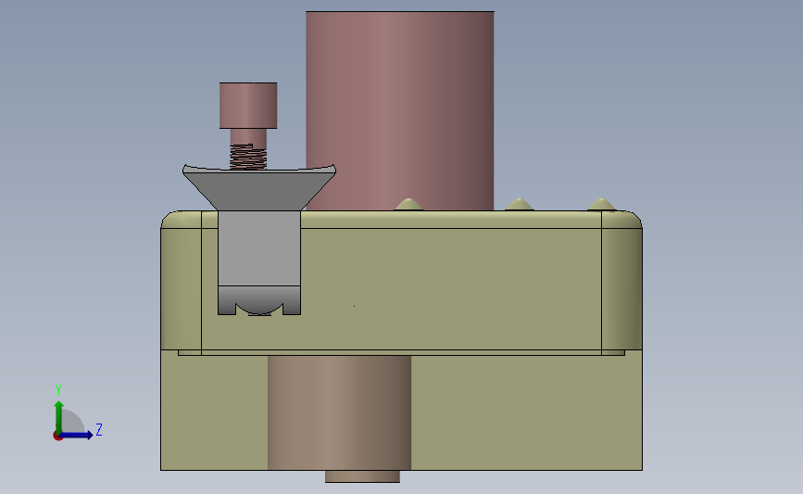Select the brown lower shaft cylinder
Viewport: 803px width, 494px height.
tap(340, 412)
